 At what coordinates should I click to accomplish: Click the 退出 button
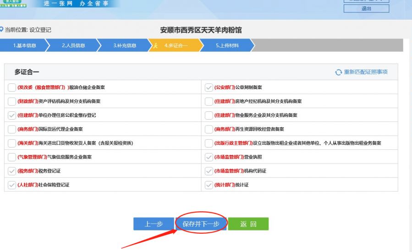[366, 8]
